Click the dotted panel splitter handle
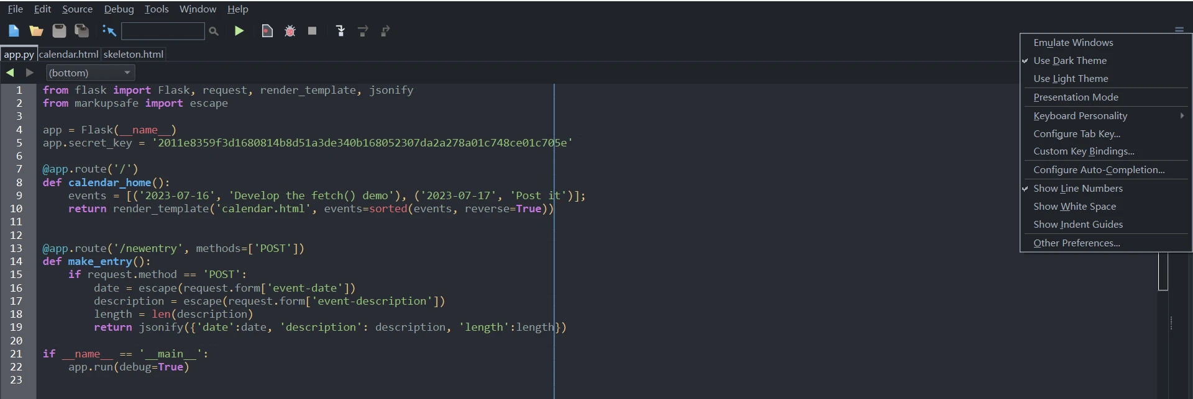This screenshot has height=399, width=1193. (1171, 323)
